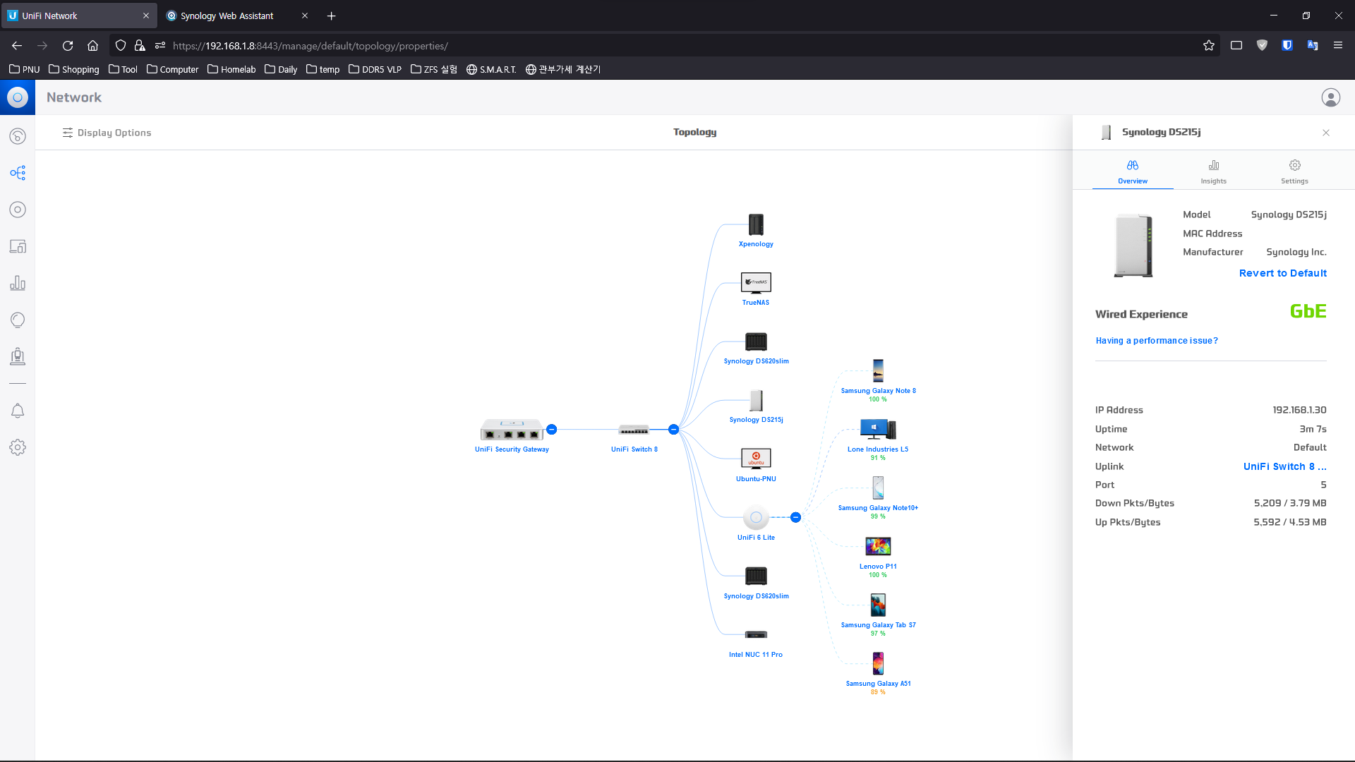Open the Topology view in sidebar
Screen dimensions: 1355x762
point(18,173)
